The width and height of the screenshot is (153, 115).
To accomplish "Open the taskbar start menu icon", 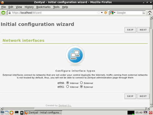I will (x=2, y=113).
